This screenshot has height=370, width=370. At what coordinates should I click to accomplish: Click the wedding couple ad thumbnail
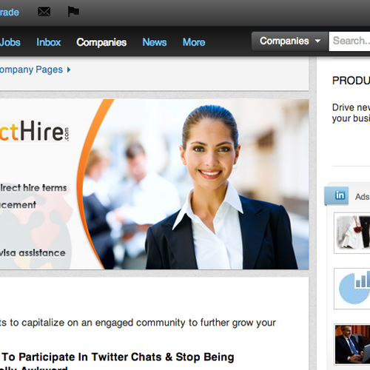click(353, 233)
